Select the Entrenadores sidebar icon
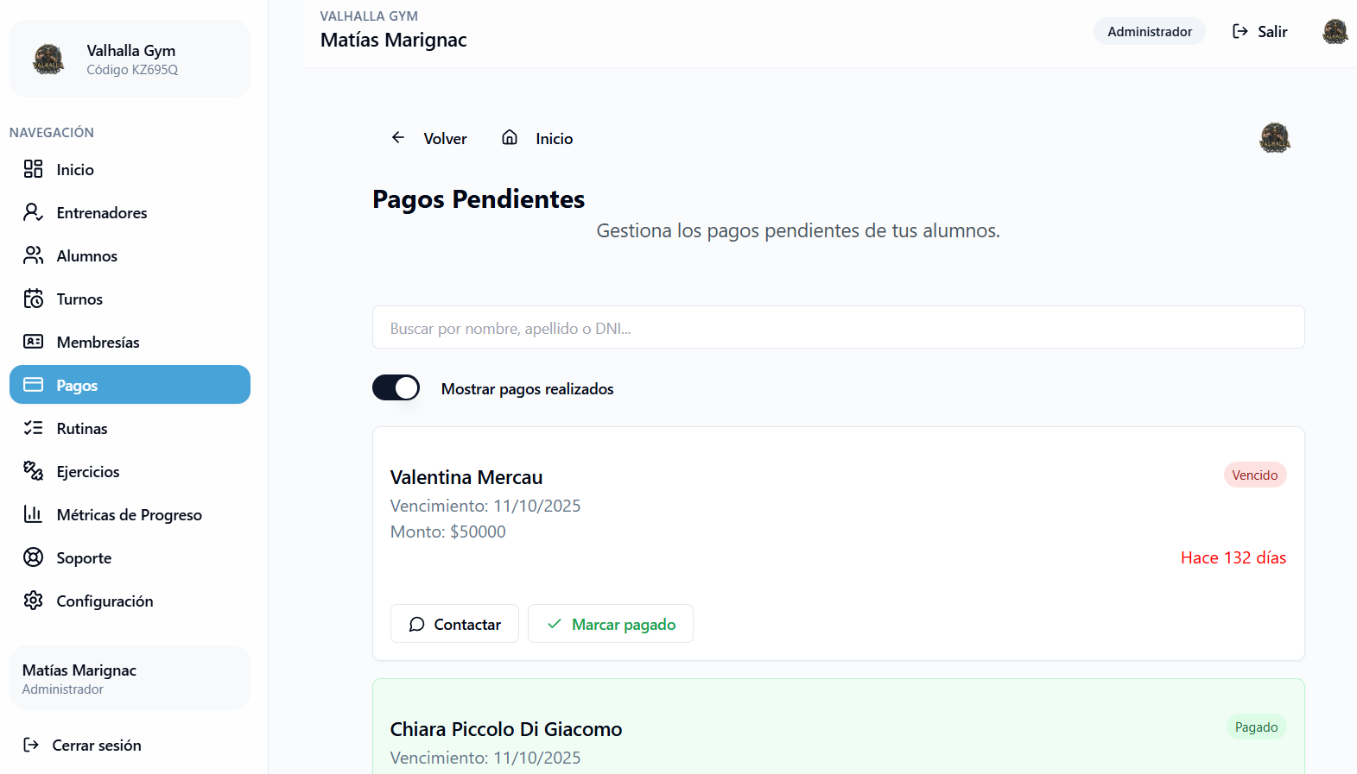Viewport: 1357px width, 774px height. (33, 212)
